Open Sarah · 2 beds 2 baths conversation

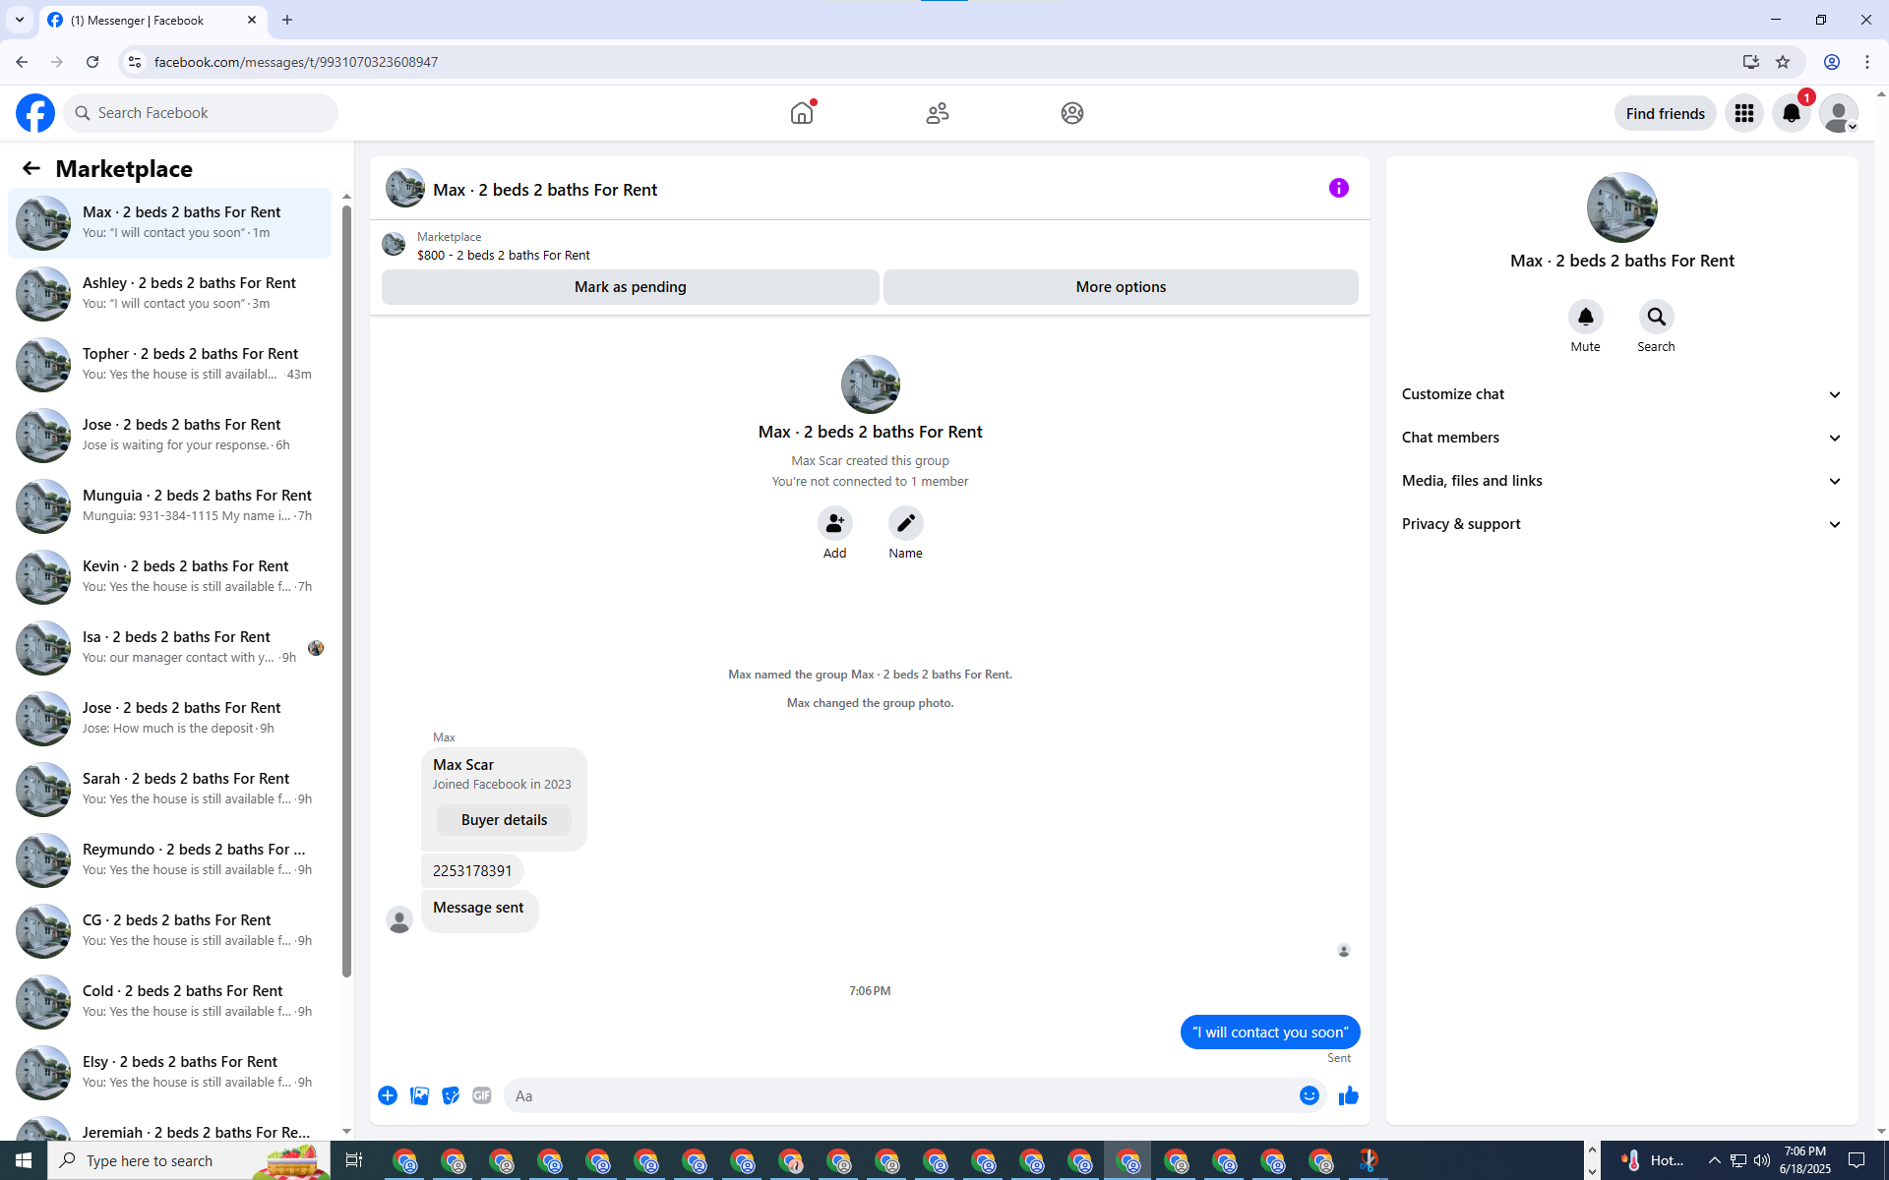169,789
